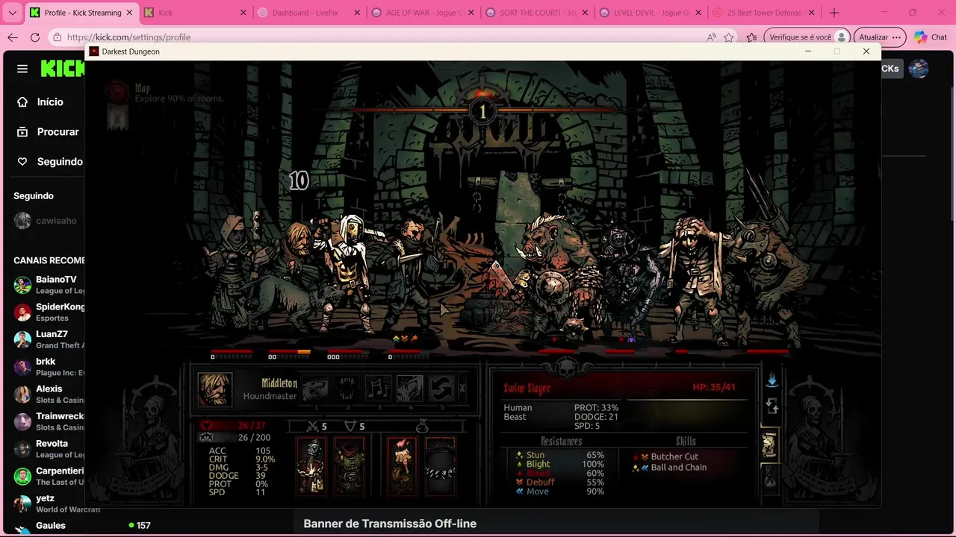The height and width of the screenshot is (537, 956).
Task: Open the Trainwreck recommended channel
Action: (x=48, y=421)
